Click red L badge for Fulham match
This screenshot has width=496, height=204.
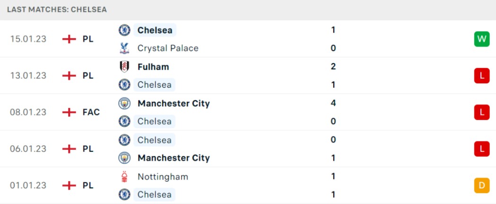pyautogui.click(x=482, y=75)
